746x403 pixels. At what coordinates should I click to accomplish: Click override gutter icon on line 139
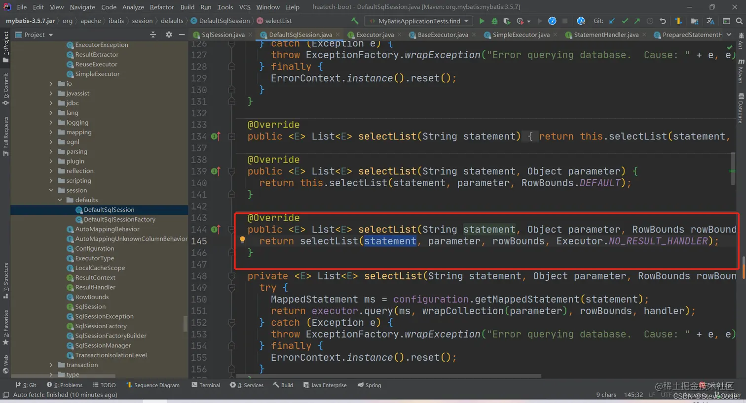pos(216,171)
